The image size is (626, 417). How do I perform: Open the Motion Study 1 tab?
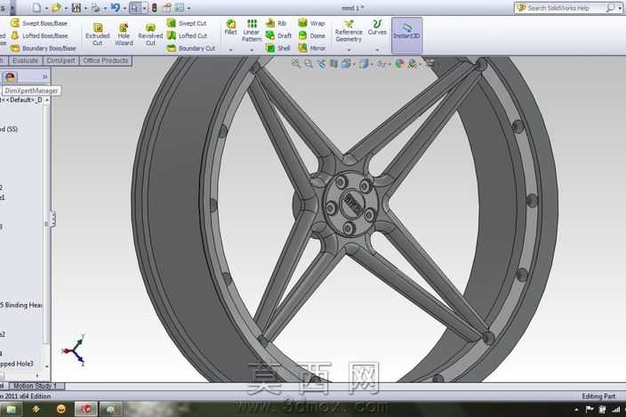point(36,386)
